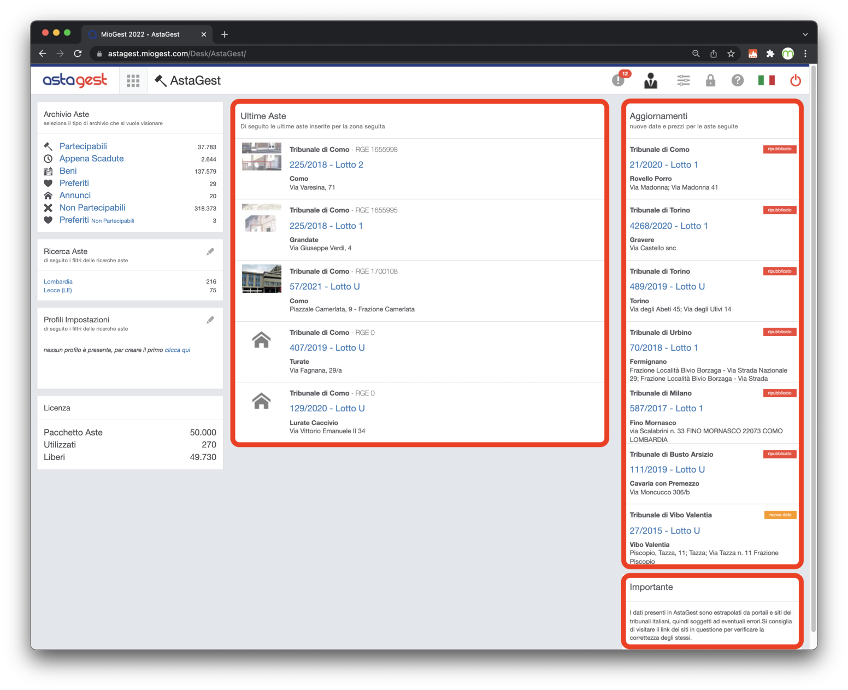Viewport: 848px width, 690px height.
Task: Open Chrome extensions puzzle icon
Action: [x=770, y=54]
